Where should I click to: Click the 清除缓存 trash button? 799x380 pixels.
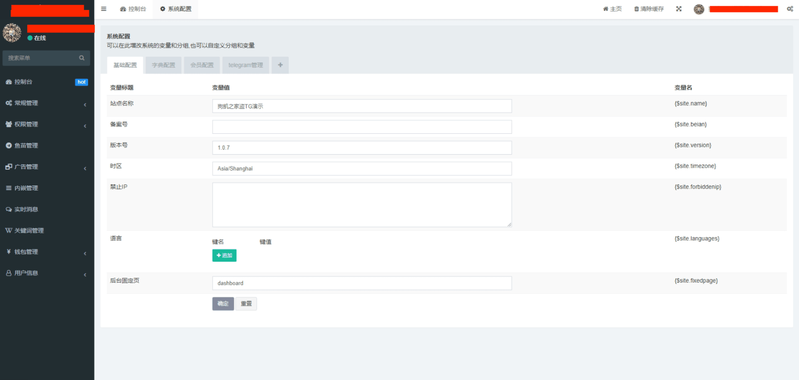pyautogui.click(x=649, y=9)
